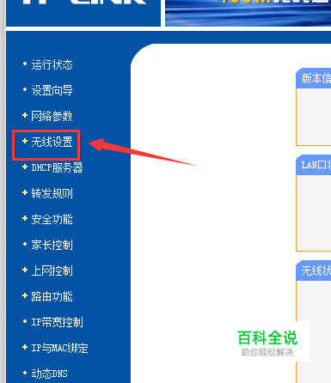
Task: Go to 家长控制 page
Action: (52, 245)
